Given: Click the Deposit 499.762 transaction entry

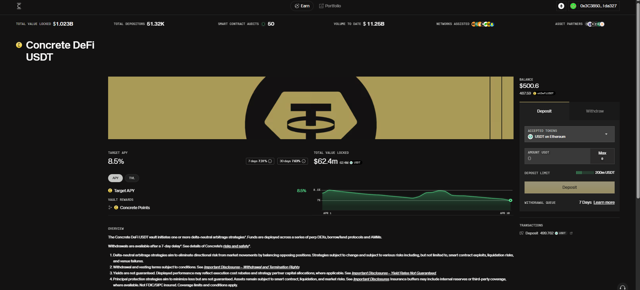Looking at the screenshot, I should pos(546,233).
